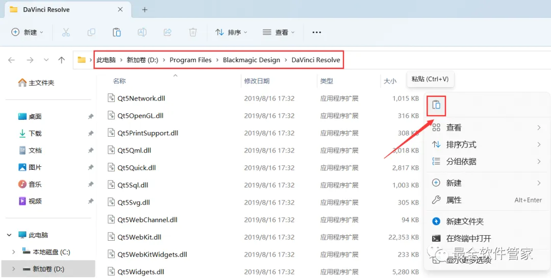Close the DaVinci Resolve tab
551x278 pixels.
pyautogui.click(x=120, y=10)
